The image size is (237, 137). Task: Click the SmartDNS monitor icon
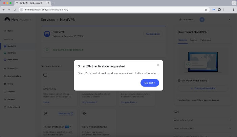(x=45, y=75)
